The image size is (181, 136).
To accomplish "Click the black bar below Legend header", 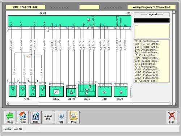I will 152,21.
